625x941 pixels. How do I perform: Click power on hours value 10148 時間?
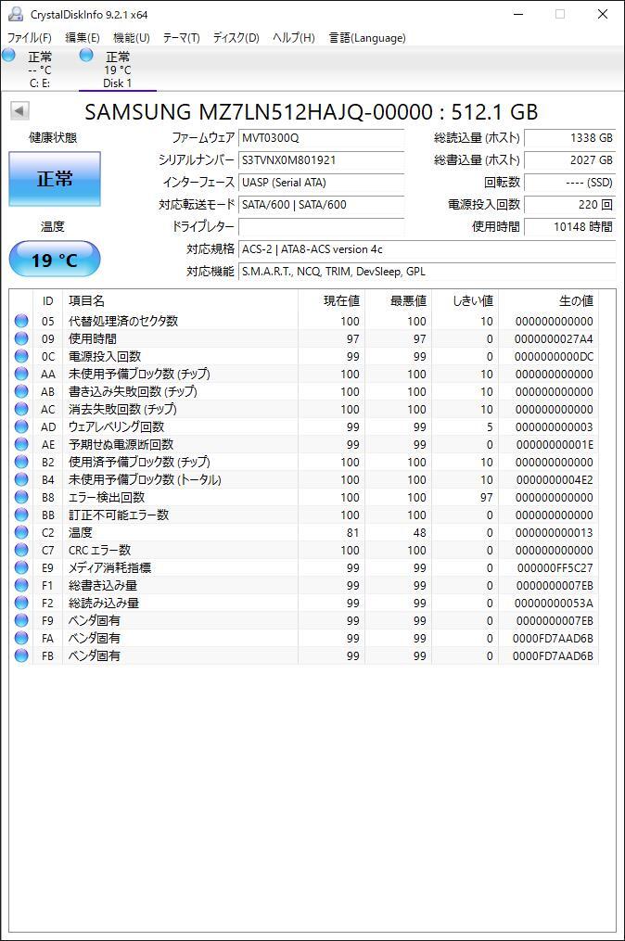tap(569, 227)
